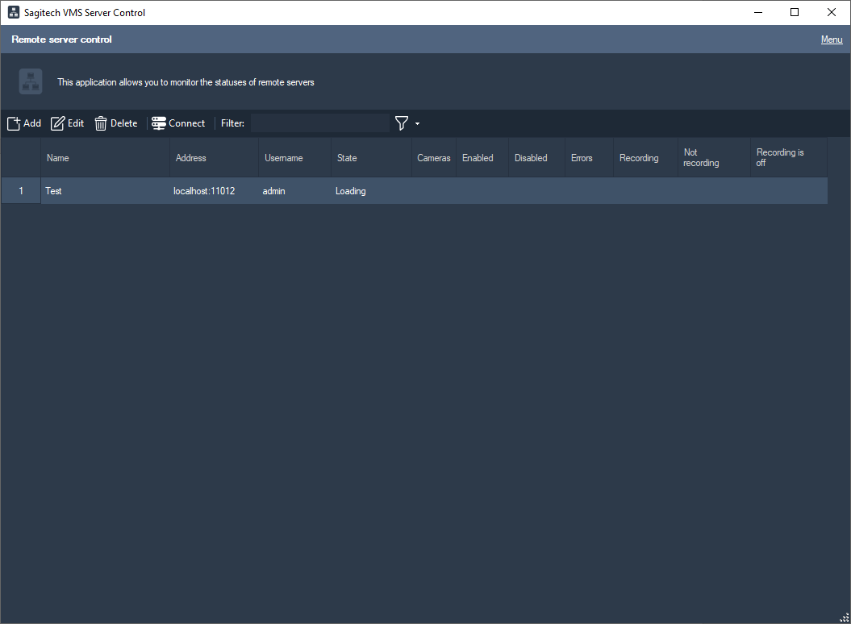The width and height of the screenshot is (851, 624).
Task: Type in the Filter text field
Action: pyautogui.click(x=319, y=123)
